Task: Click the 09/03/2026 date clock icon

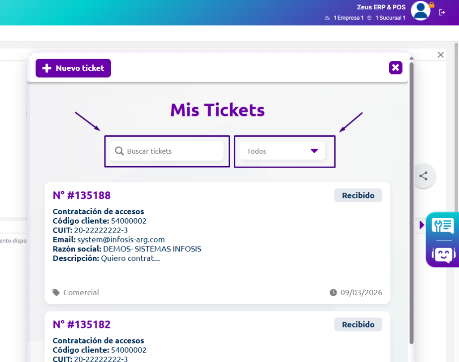Action: pyautogui.click(x=333, y=293)
